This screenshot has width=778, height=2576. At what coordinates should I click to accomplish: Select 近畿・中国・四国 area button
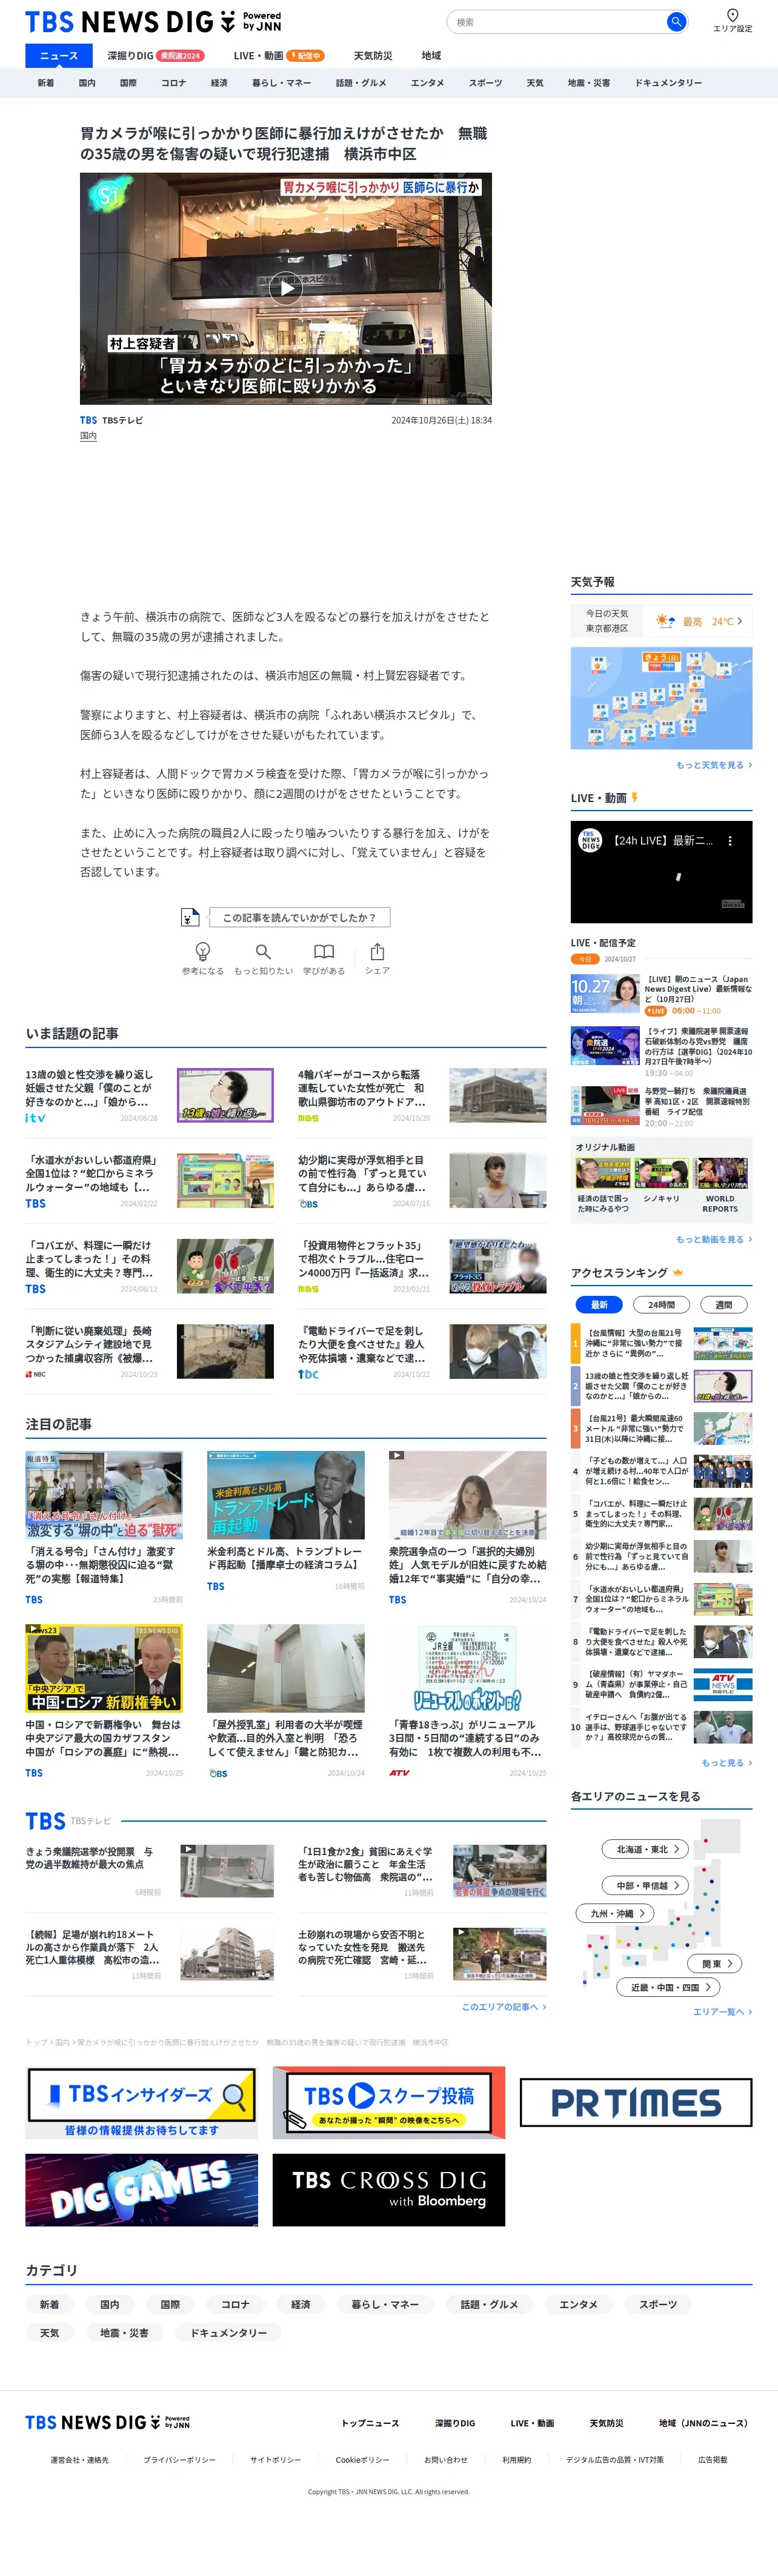pos(669,1987)
